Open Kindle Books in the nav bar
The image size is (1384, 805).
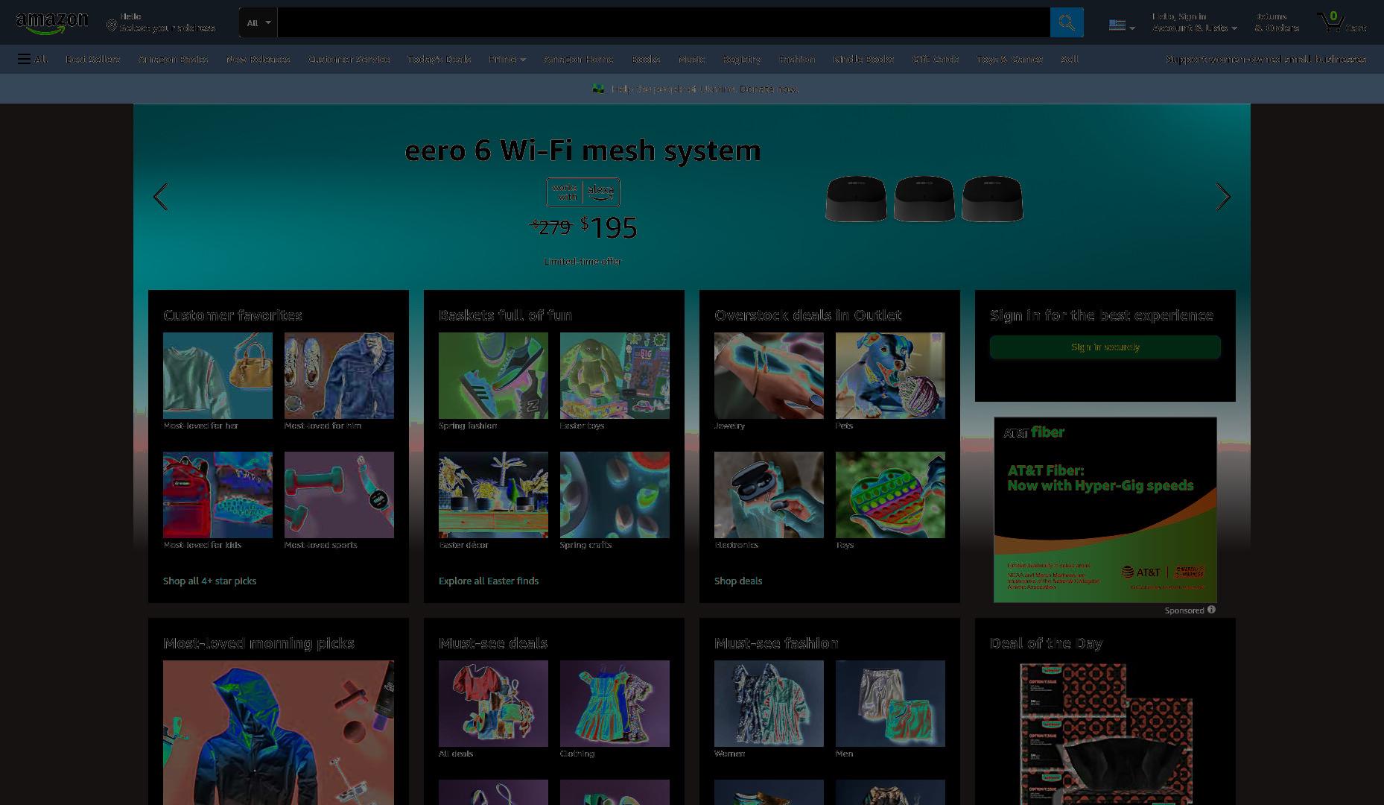[863, 59]
